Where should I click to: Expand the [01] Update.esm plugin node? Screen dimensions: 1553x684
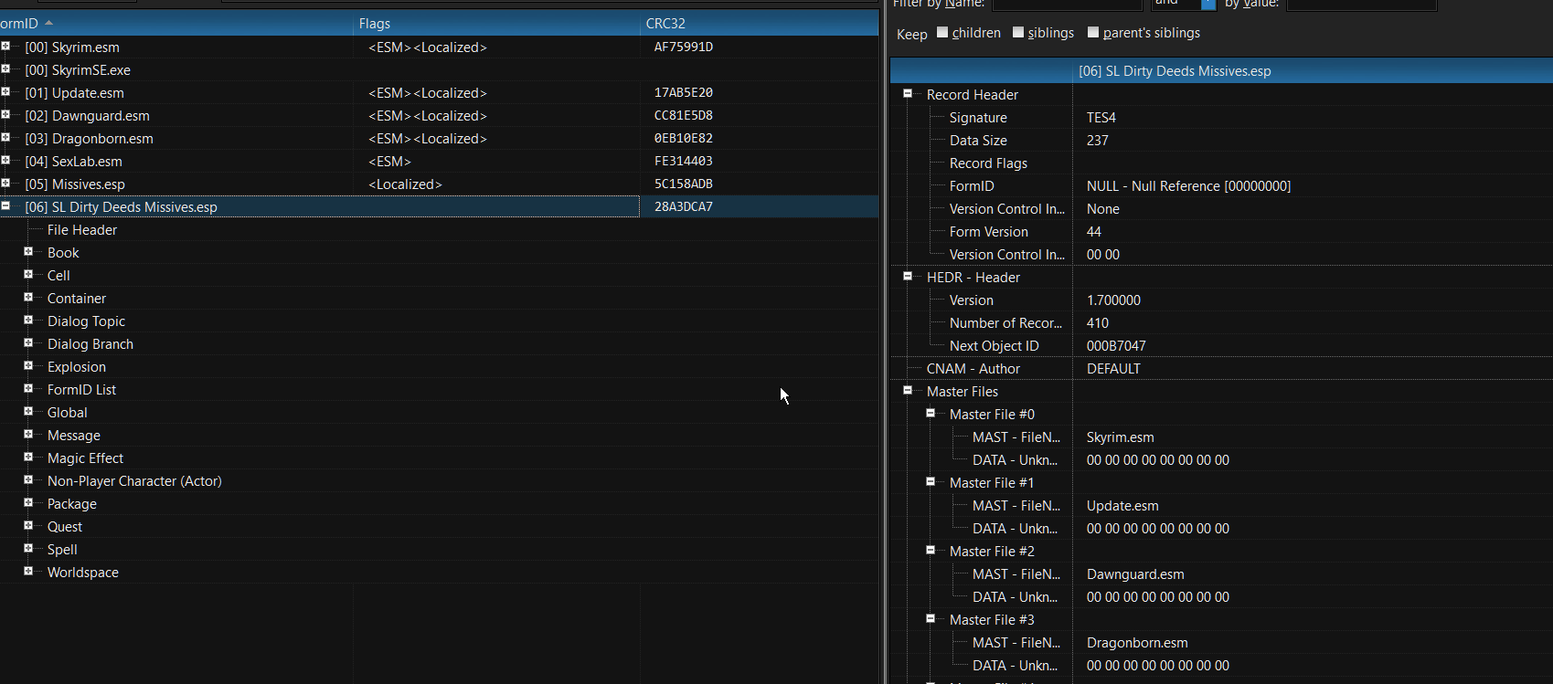[x=5, y=92]
